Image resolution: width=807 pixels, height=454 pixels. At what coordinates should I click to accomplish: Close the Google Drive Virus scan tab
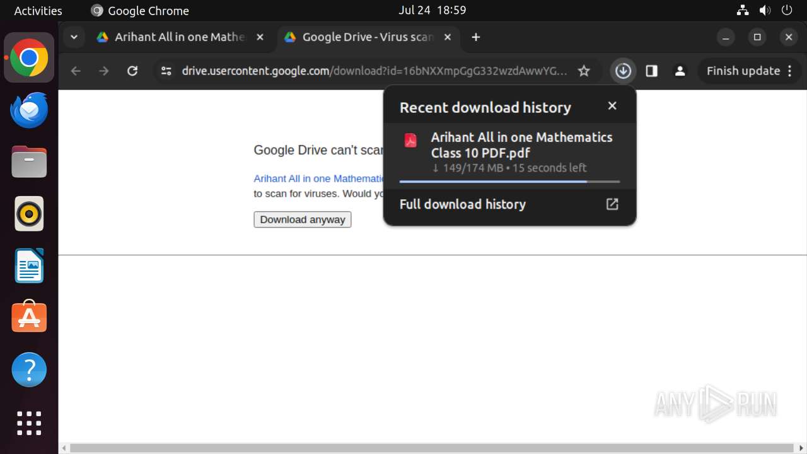448,37
